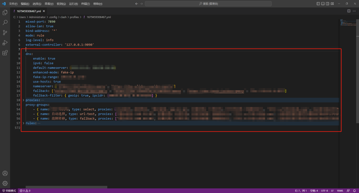Toggle secondary side bar layout icon
This screenshot has height=193, width=359.
tap(328, 3)
